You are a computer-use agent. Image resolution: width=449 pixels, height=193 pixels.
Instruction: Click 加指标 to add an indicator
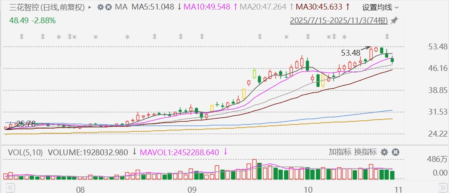click(340, 152)
